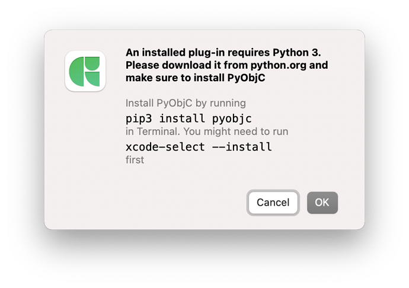Dismiss the dialog with Cancel
The width and height of the screenshot is (409, 288).
273,203
